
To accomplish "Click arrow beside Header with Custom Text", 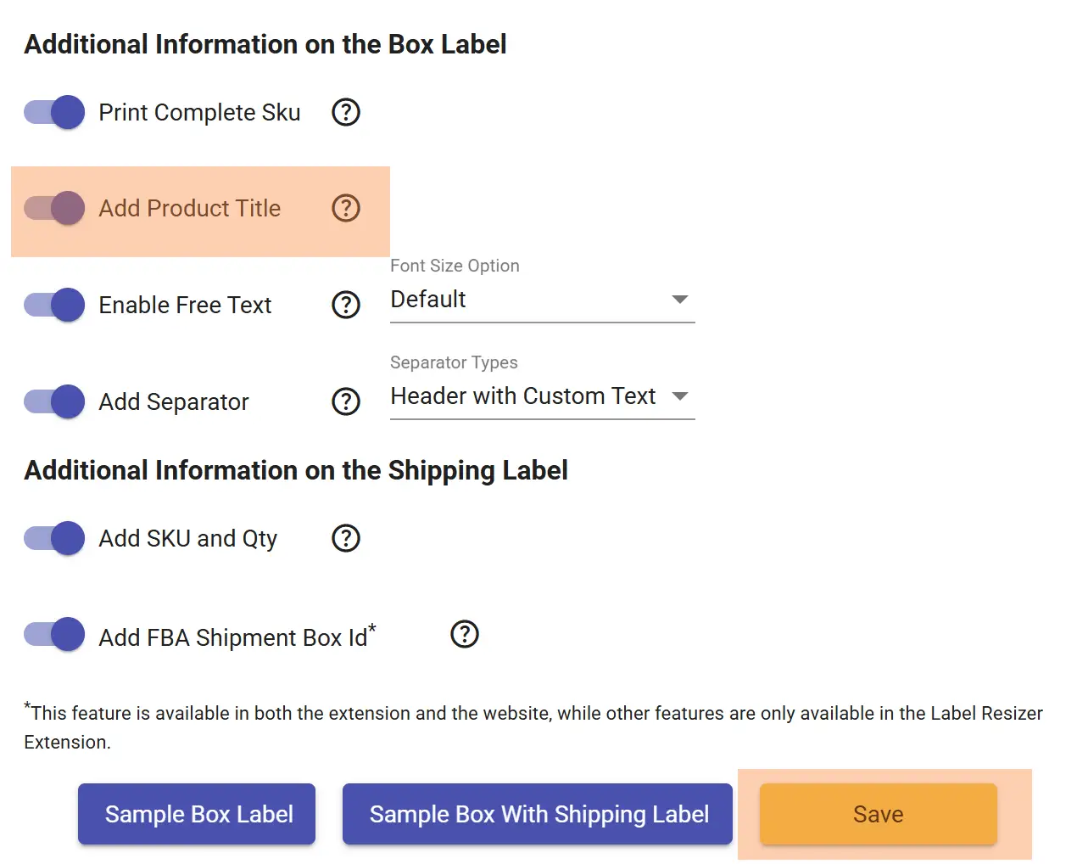I will 679,396.
